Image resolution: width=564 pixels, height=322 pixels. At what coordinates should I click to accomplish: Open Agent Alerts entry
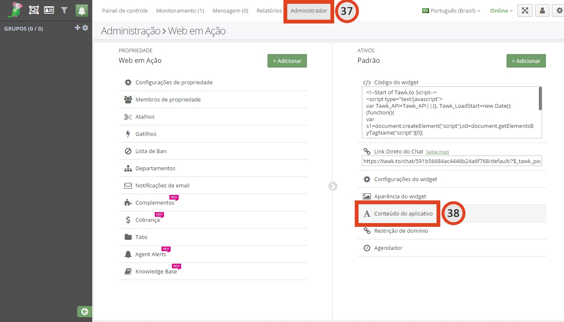[x=213, y=254]
